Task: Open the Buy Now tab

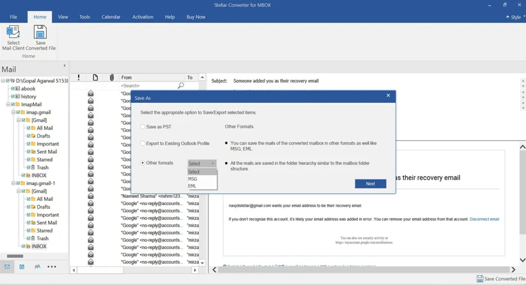Action: pyautogui.click(x=196, y=17)
